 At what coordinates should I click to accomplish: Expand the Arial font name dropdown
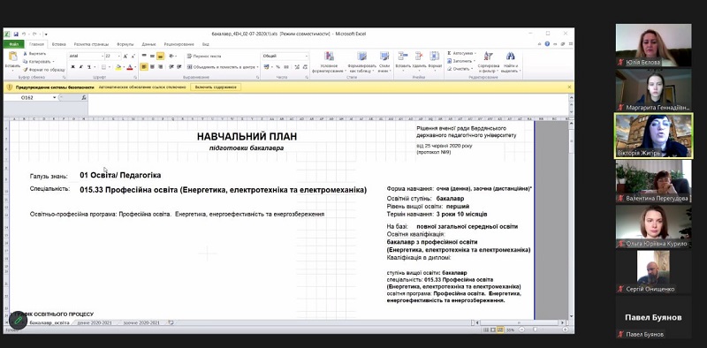tap(102, 57)
